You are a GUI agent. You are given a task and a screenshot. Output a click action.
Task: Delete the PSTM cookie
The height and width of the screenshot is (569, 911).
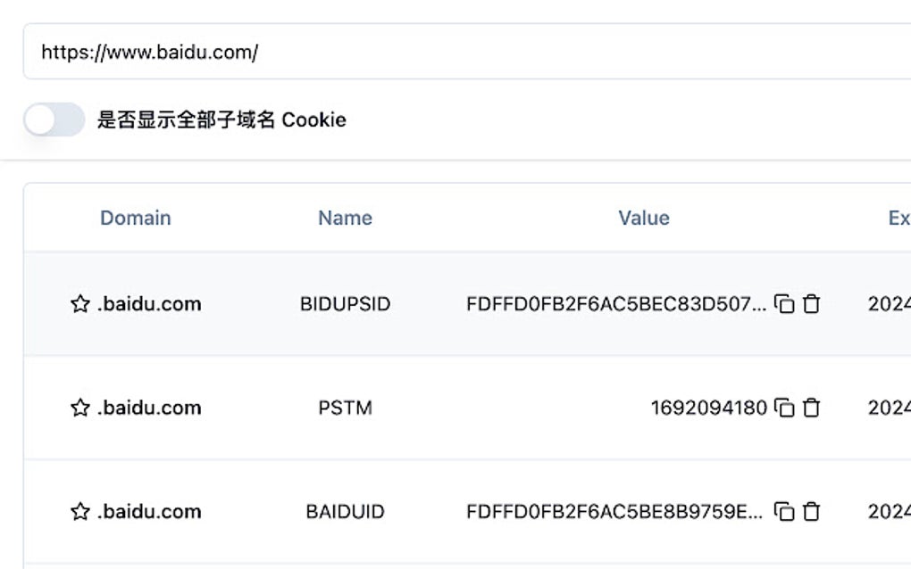pyautogui.click(x=811, y=408)
